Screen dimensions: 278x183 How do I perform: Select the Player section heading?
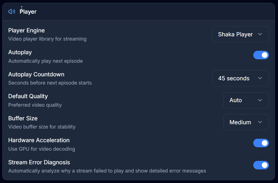(28, 12)
